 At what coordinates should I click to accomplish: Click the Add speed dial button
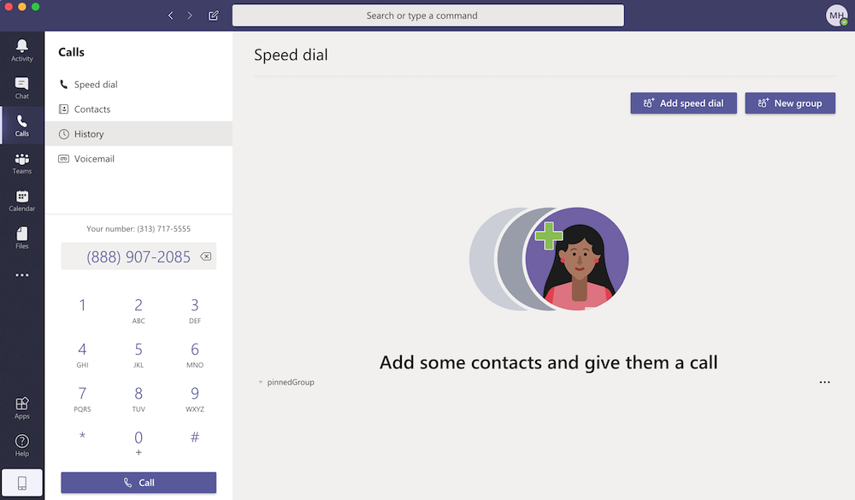683,103
